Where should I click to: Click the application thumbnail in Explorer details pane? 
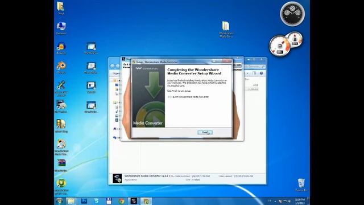tap(117, 178)
